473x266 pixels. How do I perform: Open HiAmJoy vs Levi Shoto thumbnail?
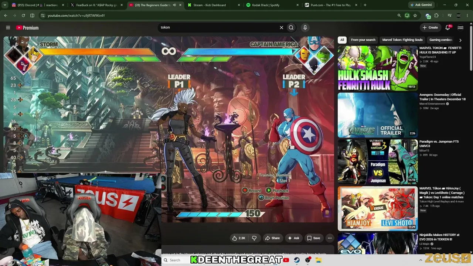click(378, 209)
